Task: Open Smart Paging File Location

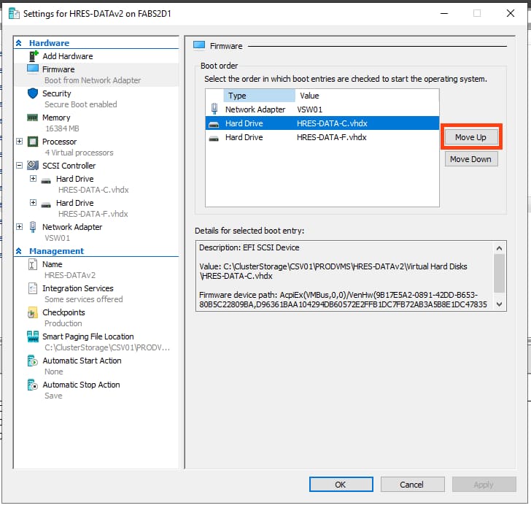Action: click(x=88, y=336)
